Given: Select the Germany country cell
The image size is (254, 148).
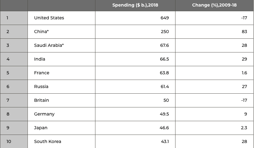Looking at the screenshot, I should (44, 114).
